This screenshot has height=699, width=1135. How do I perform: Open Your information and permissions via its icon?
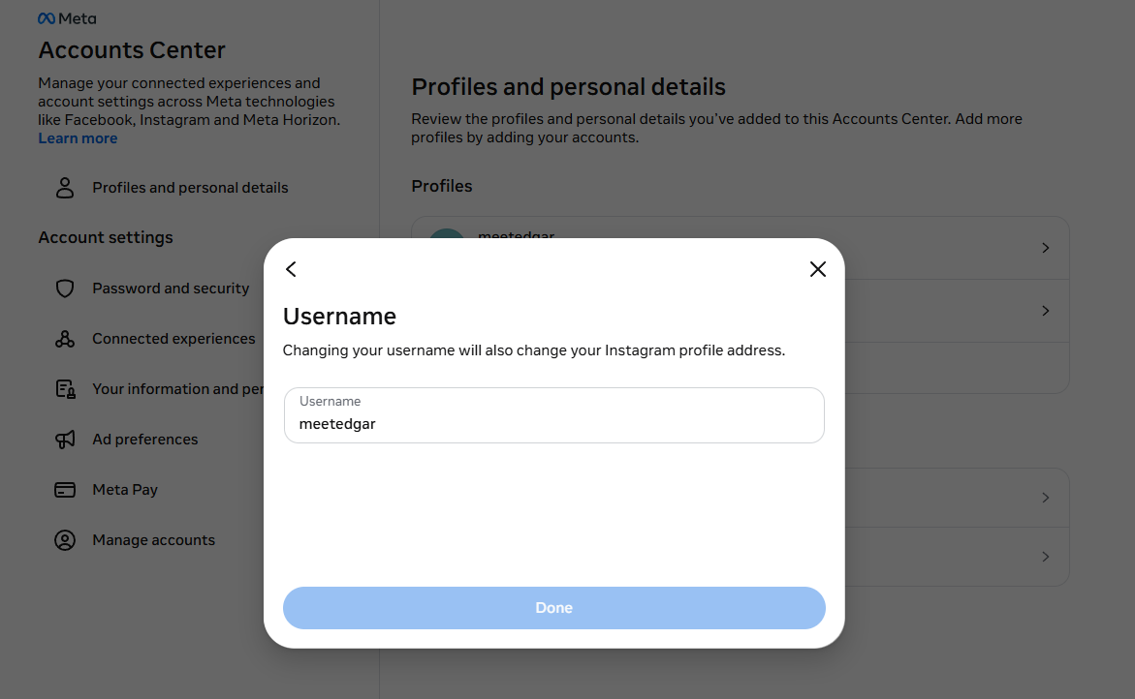[64, 388]
